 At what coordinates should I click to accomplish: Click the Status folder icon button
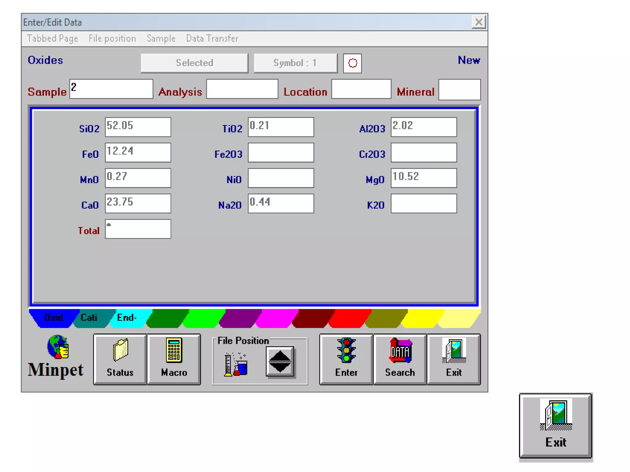tap(120, 359)
